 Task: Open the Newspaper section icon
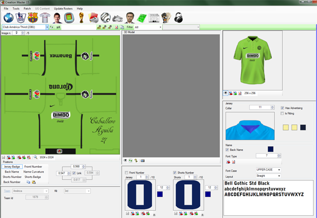coord(154,18)
